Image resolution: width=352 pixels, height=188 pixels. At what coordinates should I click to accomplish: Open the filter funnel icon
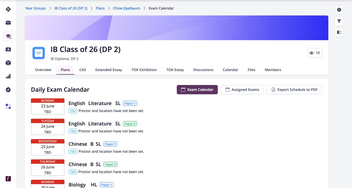[x=339, y=21]
